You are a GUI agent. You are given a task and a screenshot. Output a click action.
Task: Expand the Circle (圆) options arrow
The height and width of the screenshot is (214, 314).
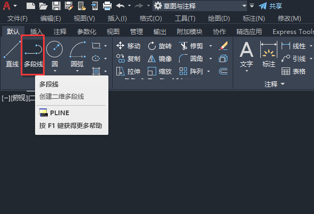[55, 71]
